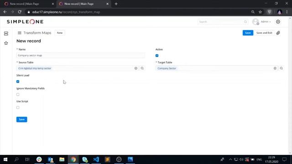Open the settings gear in header
292x164 pixels.
tap(278, 22)
